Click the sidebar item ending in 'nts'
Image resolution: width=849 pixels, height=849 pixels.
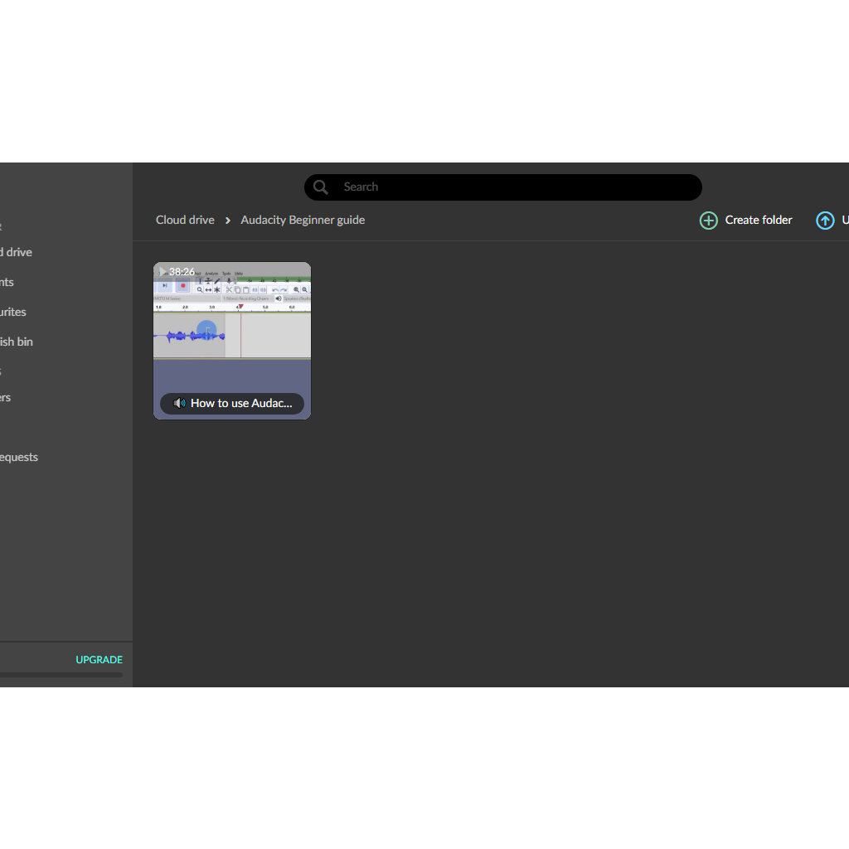7,282
